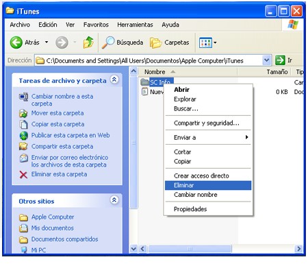Click the green Ir go arrow
Viewport: 308px width, 275px height.
[280, 60]
